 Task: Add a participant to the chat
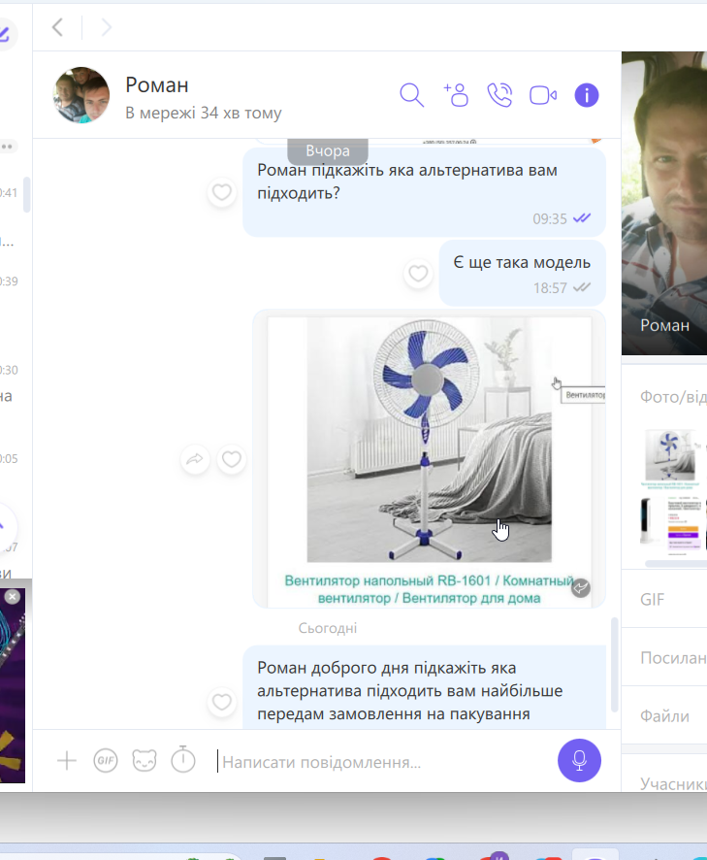tap(456, 95)
